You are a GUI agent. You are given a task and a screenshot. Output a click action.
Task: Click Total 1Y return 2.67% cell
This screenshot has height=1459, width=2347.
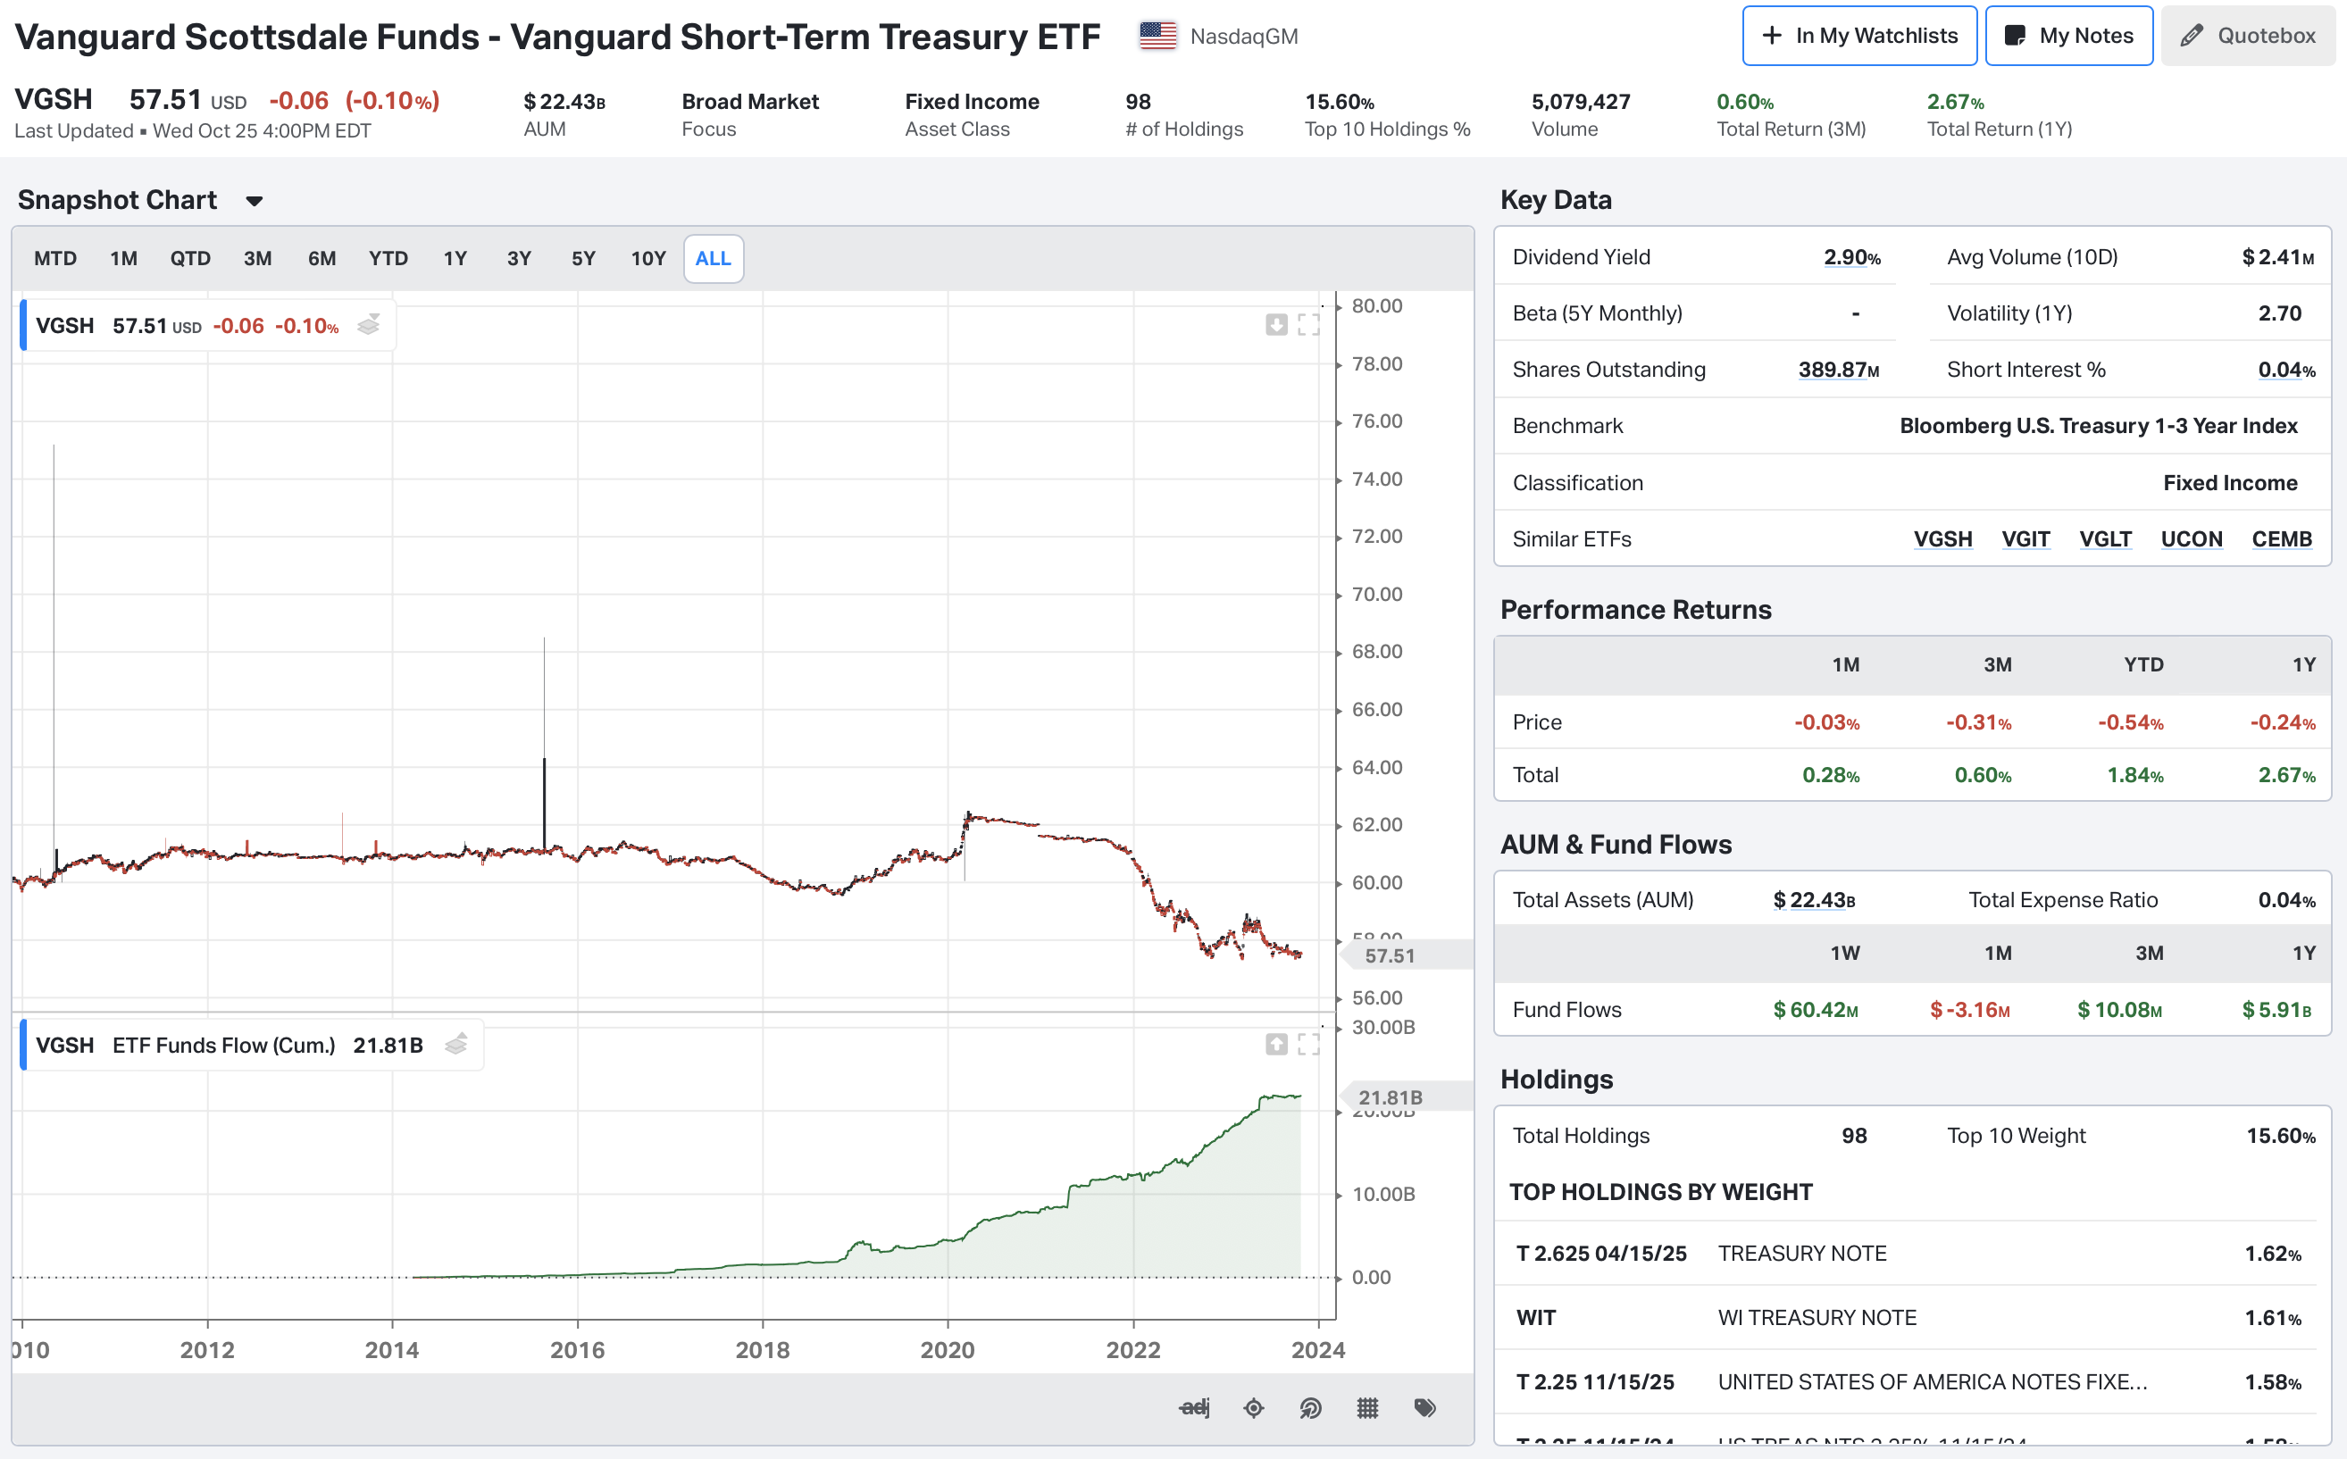pyautogui.click(x=2286, y=775)
